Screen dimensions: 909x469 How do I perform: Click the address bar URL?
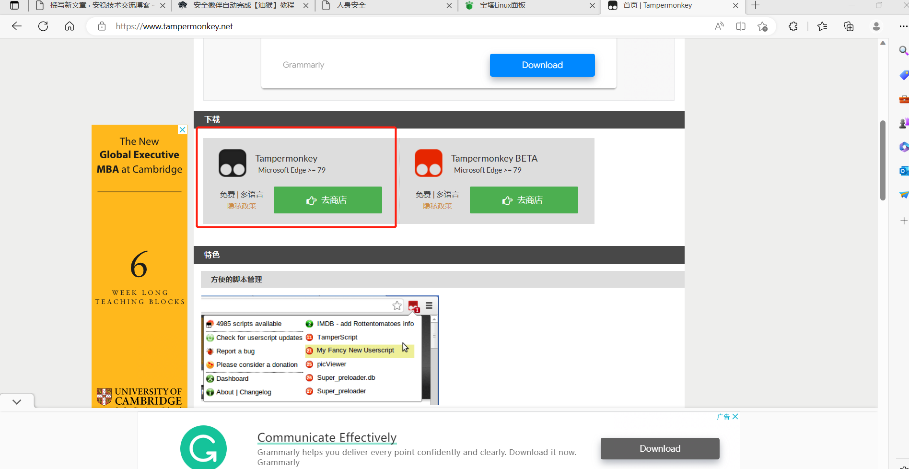coord(174,26)
